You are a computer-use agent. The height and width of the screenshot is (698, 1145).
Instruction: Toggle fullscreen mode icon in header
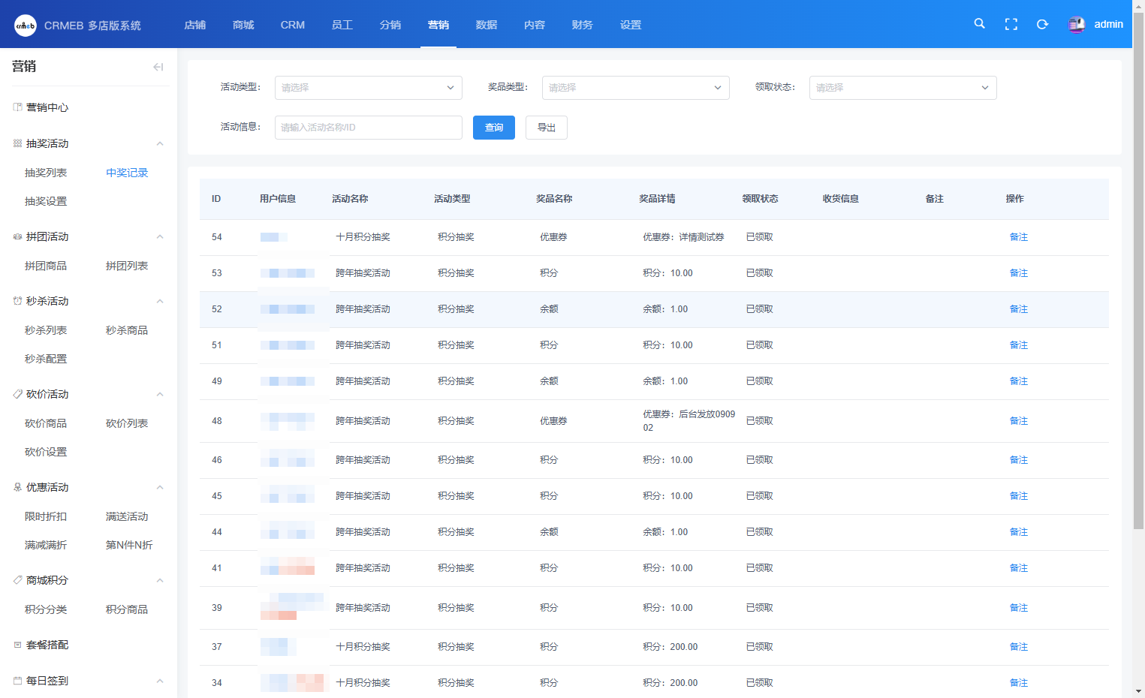point(1011,25)
